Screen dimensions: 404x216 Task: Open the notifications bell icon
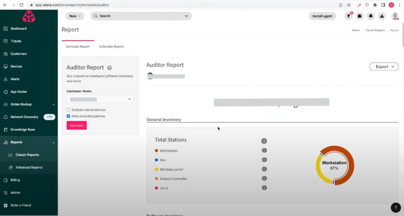point(371,16)
